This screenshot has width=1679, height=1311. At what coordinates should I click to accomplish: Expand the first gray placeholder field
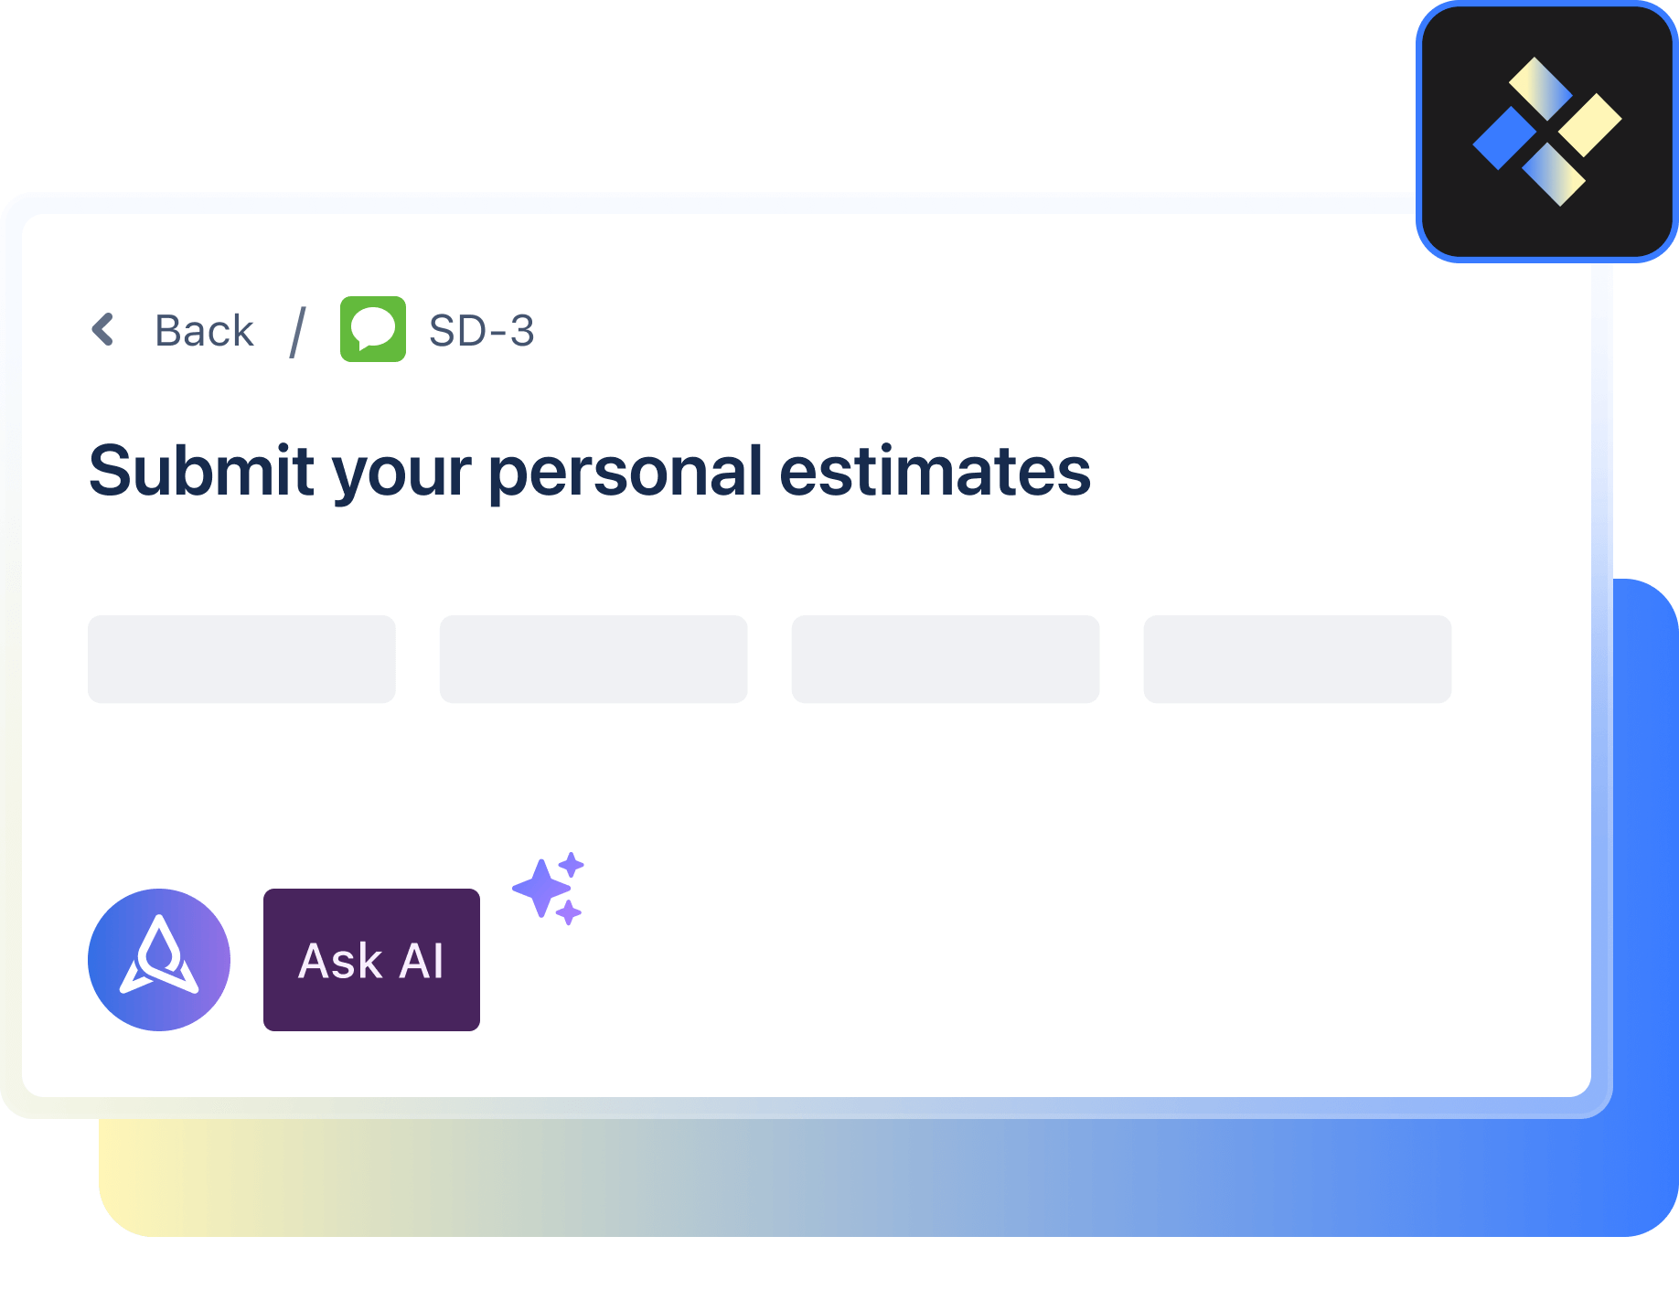241,658
